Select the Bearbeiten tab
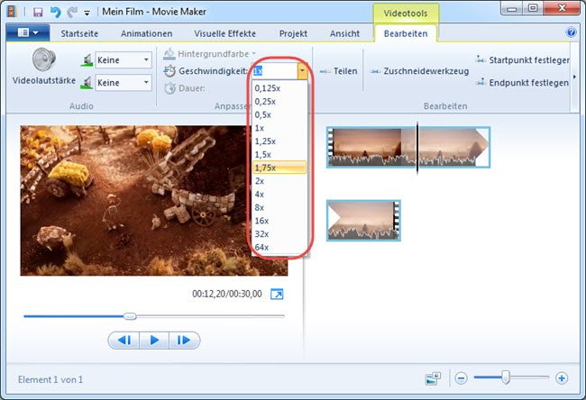The image size is (586, 400). [x=406, y=33]
